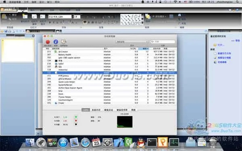
Task: Switch to the 磁盘活动 tab
Action: tap(108, 110)
